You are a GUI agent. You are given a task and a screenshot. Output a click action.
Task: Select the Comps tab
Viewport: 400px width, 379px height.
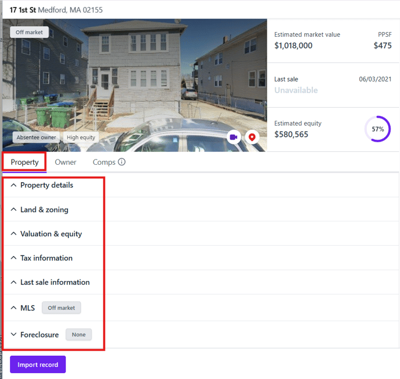(104, 162)
